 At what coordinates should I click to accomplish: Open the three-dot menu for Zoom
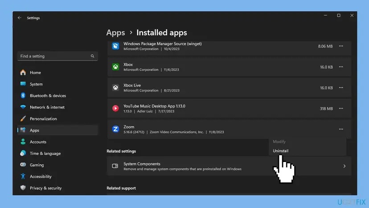click(341, 129)
